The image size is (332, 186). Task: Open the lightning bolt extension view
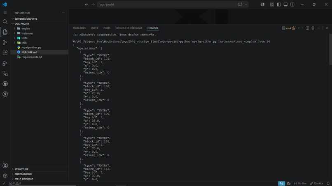tap(5, 94)
